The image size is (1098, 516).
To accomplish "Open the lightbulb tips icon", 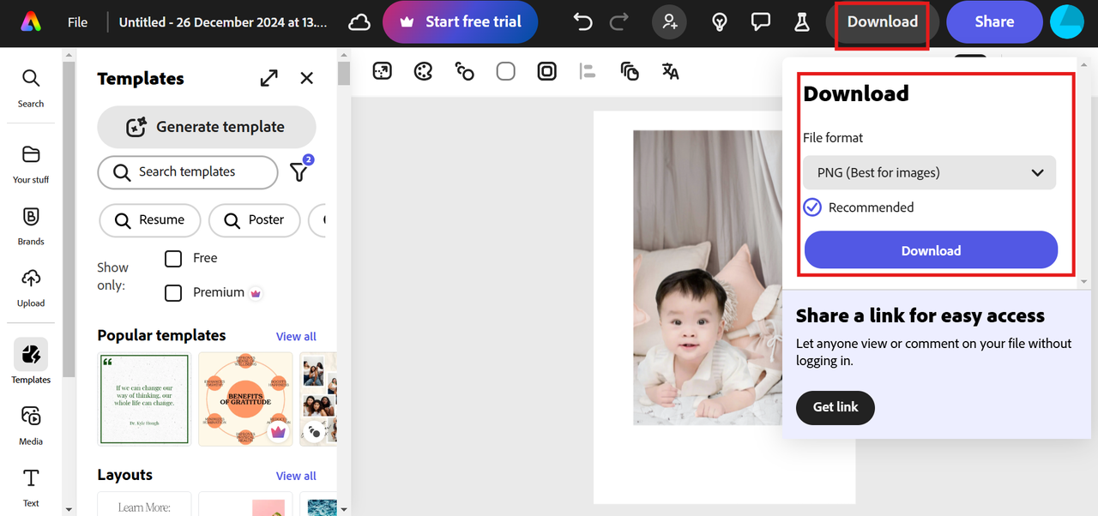I will [x=720, y=22].
